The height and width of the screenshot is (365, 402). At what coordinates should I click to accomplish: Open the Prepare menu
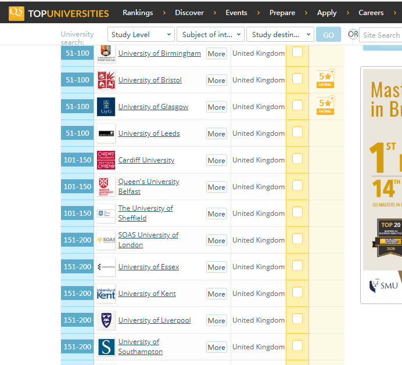pos(282,13)
